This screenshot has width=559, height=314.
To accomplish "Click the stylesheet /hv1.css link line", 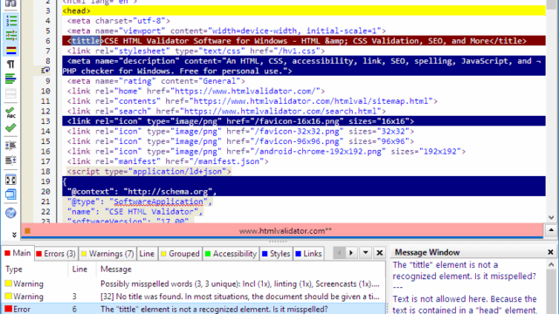I will coord(196,51).
